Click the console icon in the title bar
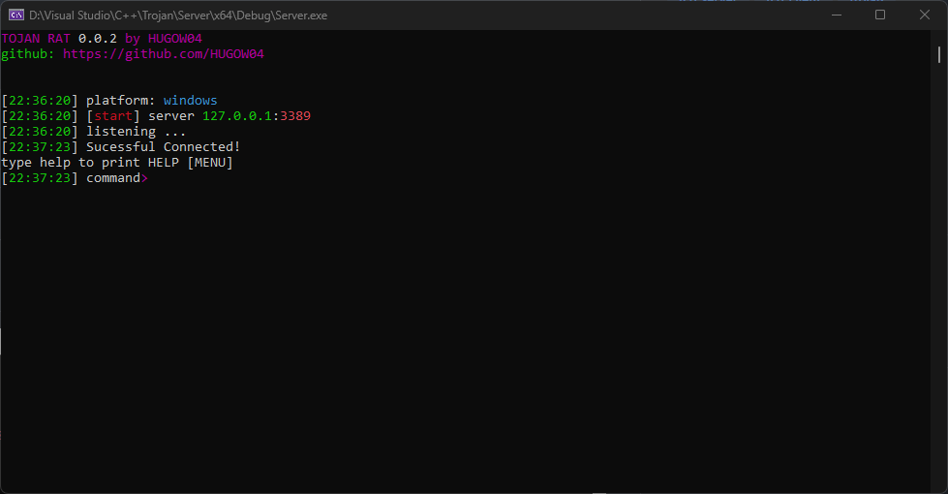Viewport: 948px width, 494px height. (16, 15)
